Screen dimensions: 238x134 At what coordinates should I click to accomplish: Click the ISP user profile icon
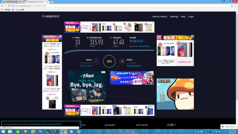[96, 61]
